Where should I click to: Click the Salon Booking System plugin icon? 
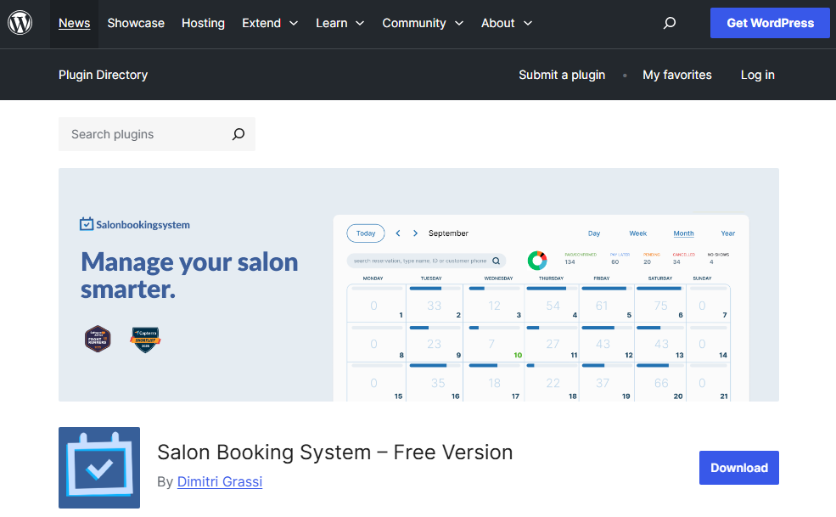tap(99, 468)
